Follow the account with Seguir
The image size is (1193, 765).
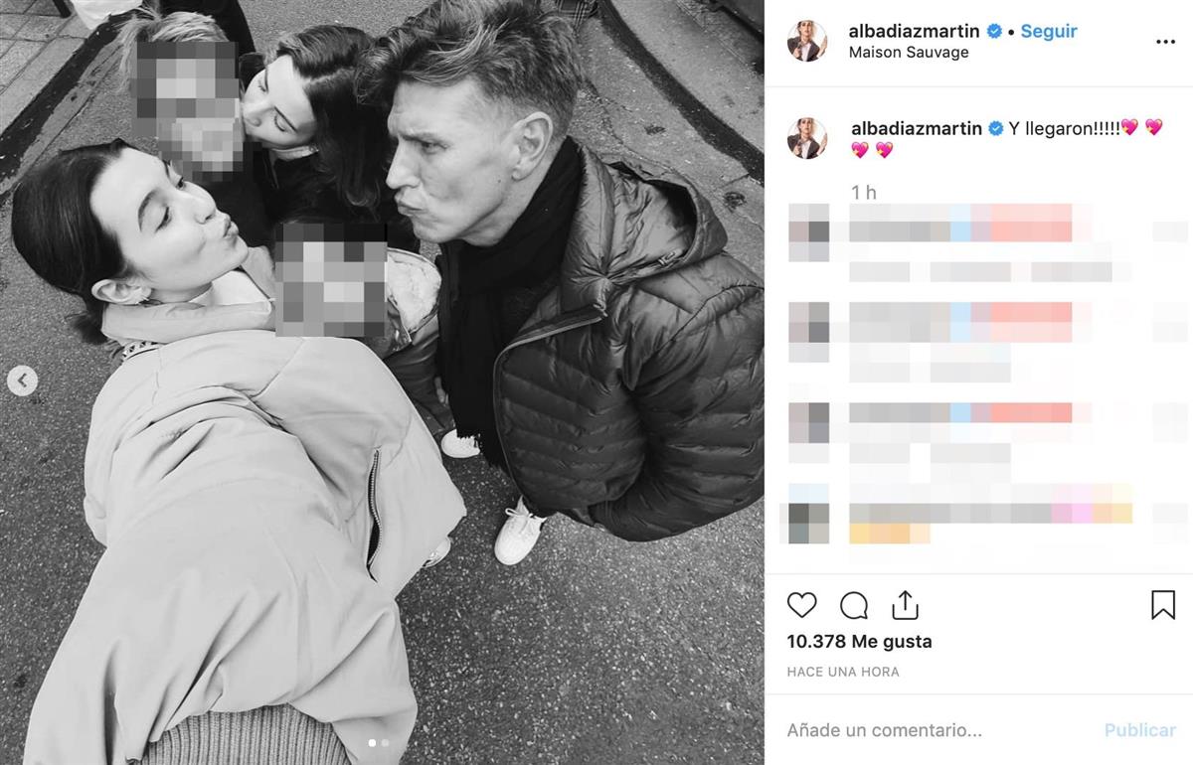(x=1049, y=31)
